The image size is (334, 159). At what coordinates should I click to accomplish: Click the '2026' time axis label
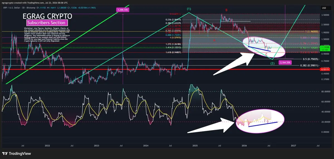(x=244, y=145)
